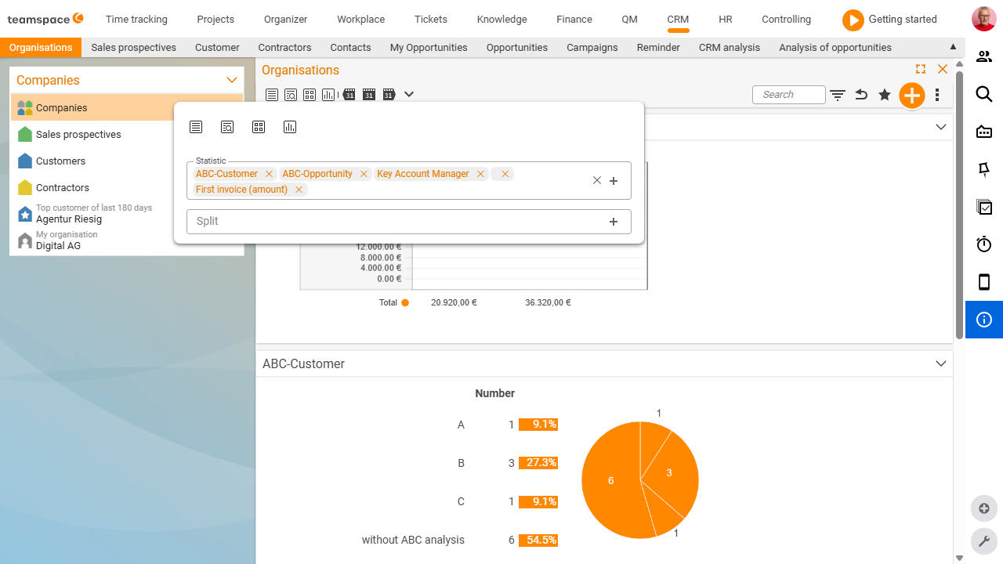Click first calendar icon with left arrow

coord(349,95)
